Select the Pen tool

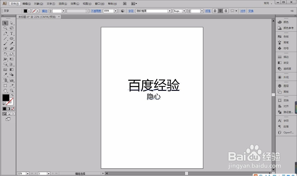5,34
